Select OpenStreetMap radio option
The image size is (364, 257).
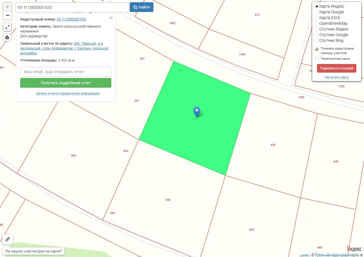click(317, 23)
